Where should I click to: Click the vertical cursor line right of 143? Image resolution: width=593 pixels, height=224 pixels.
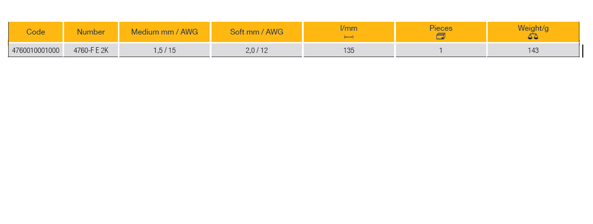click(582, 50)
